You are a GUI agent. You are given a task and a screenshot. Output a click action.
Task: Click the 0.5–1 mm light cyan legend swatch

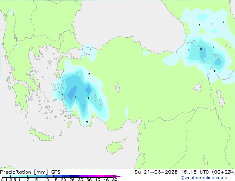15,176
